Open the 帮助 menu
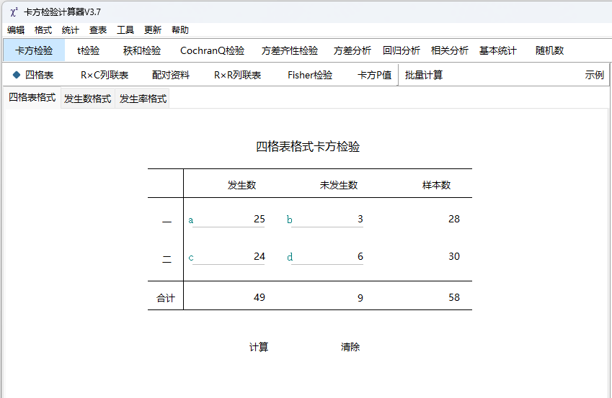 pyautogui.click(x=180, y=30)
